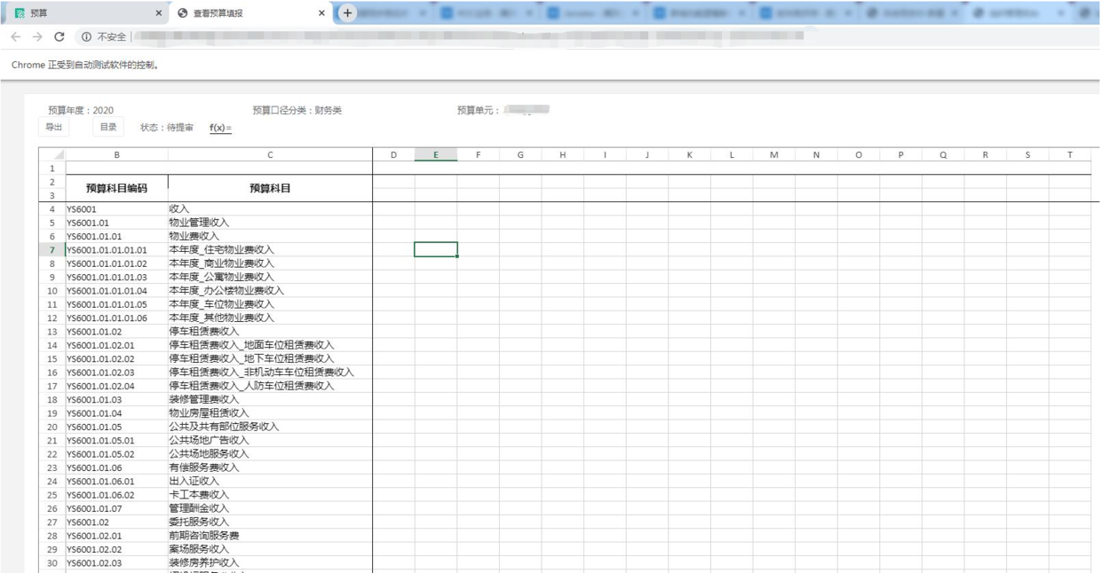Screen dimensions: 1101x573
Task: Select column M header
Action: click(774, 154)
